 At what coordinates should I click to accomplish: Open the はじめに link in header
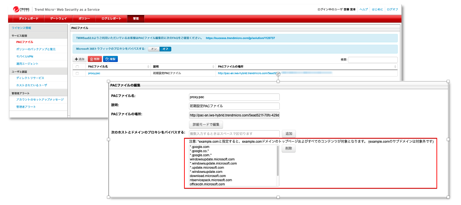pyautogui.click(x=377, y=9)
